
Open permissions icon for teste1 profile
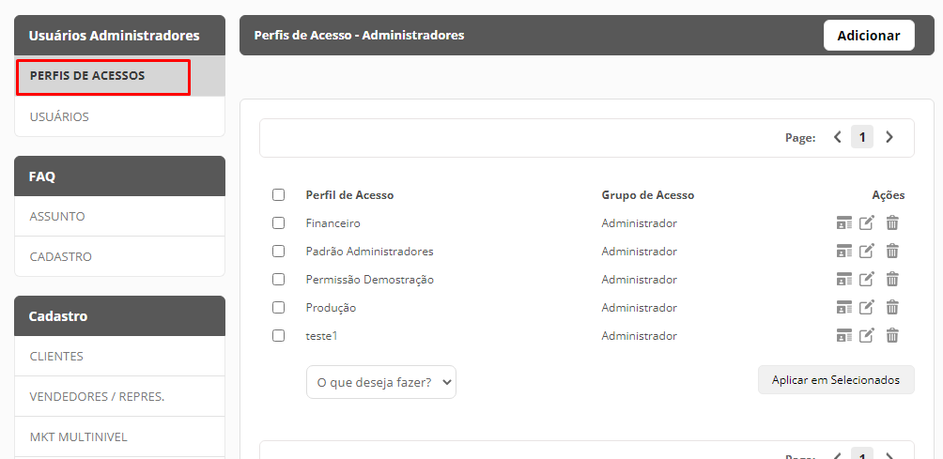(x=843, y=336)
